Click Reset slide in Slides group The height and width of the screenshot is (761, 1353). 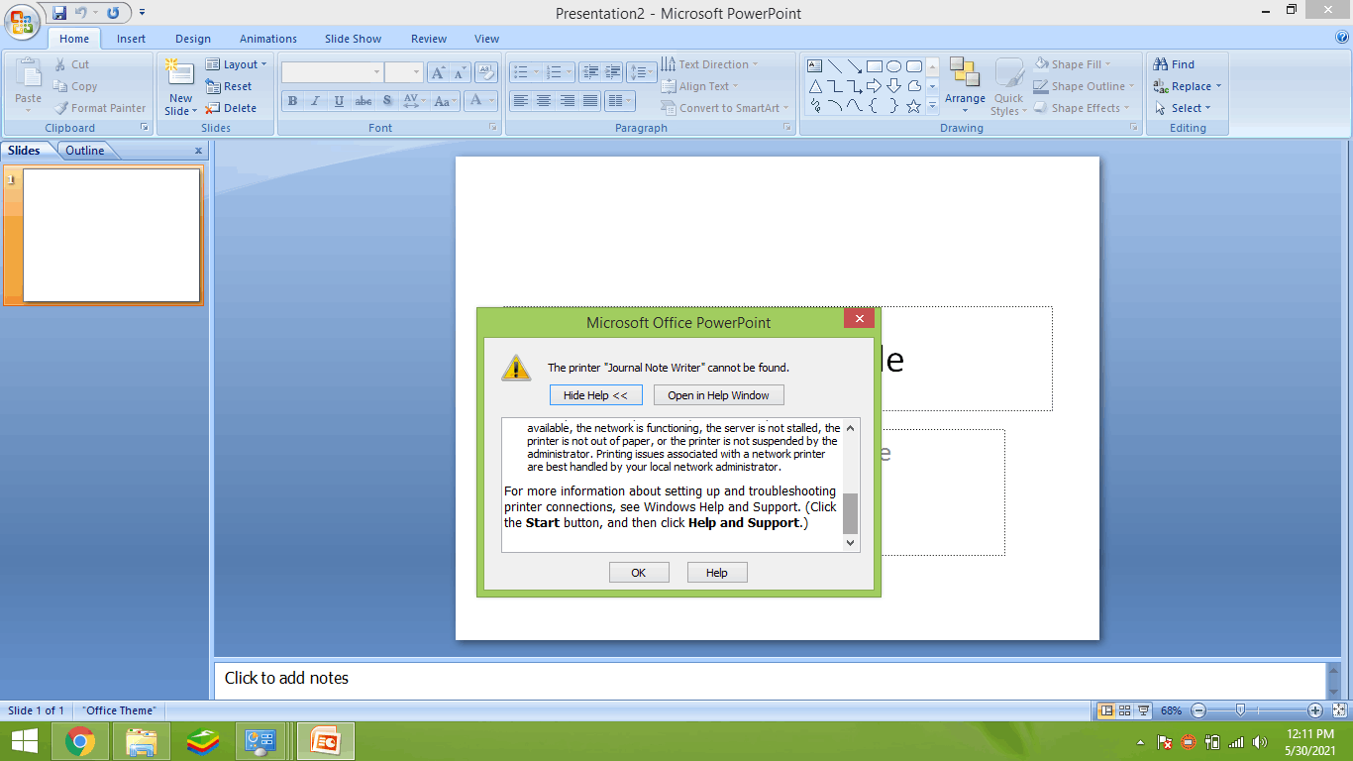229,86
